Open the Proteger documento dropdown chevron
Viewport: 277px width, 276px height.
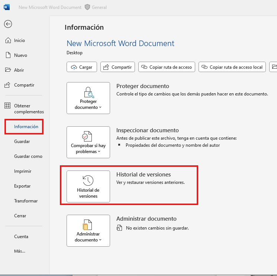(100, 107)
